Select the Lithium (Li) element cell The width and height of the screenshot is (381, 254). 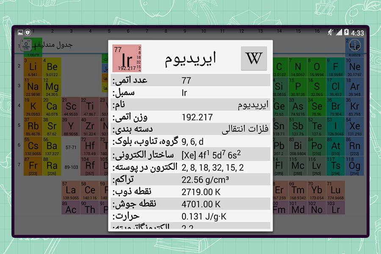[x=33, y=67]
